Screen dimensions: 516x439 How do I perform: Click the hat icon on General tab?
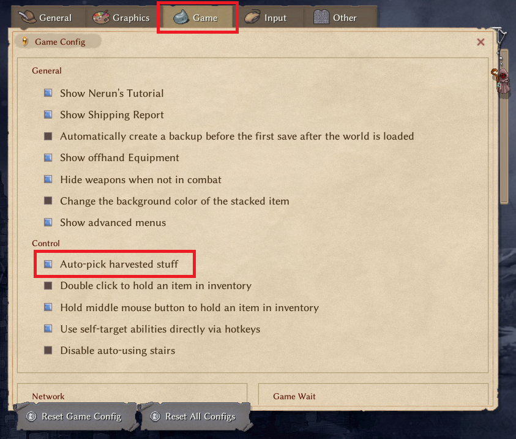28,17
